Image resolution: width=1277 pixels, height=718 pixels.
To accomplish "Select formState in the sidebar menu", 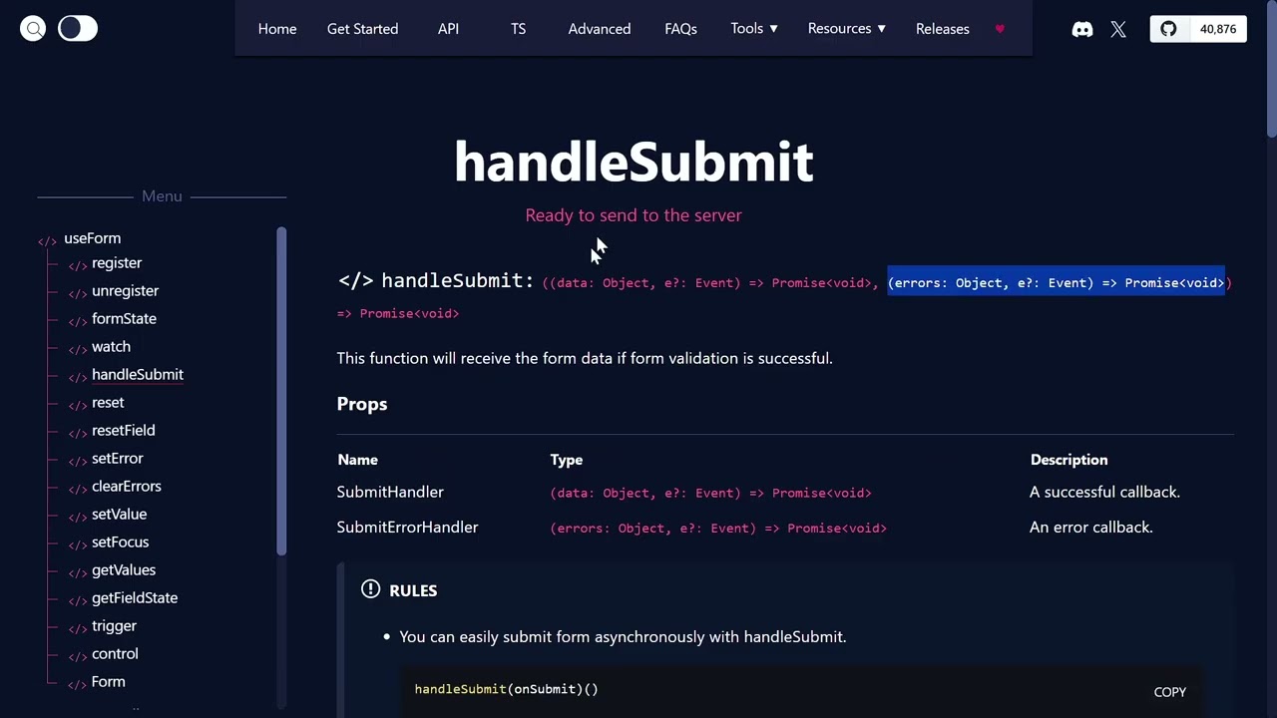I will (124, 319).
